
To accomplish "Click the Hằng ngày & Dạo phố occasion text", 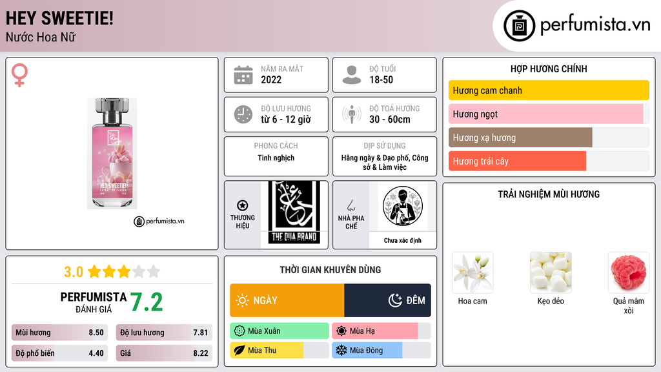I will tap(385, 162).
